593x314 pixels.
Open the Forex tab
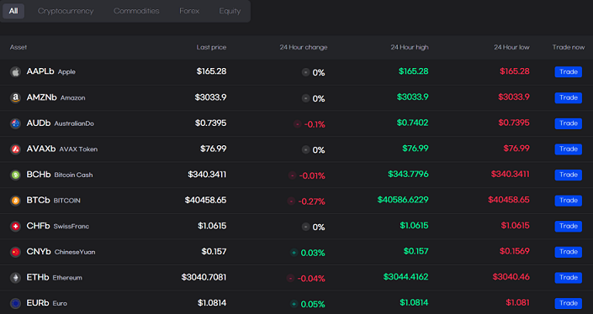tap(189, 11)
